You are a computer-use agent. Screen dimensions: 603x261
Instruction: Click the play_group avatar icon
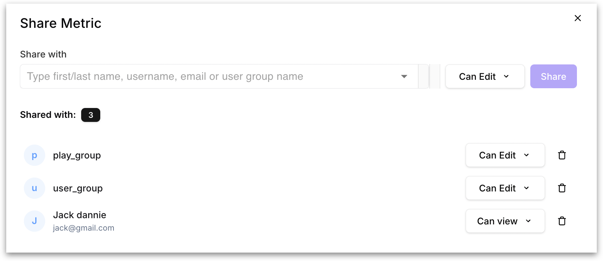click(x=35, y=155)
